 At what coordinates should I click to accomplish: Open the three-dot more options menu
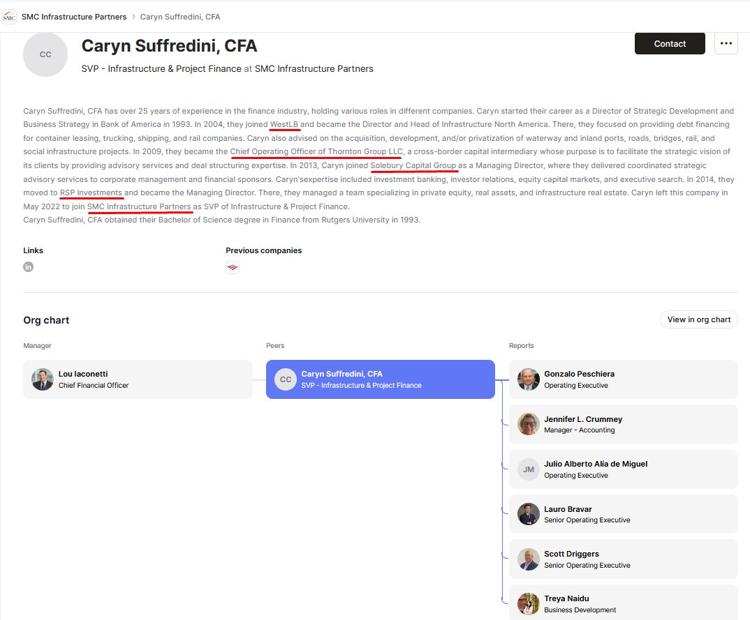[x=726, y=43]
